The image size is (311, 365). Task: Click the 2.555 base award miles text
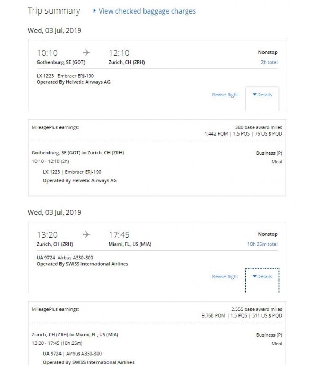tap(257, 309)
